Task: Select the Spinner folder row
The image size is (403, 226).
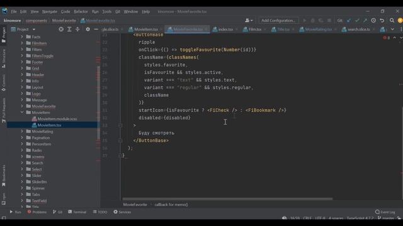Action: (x=52, y=188)
